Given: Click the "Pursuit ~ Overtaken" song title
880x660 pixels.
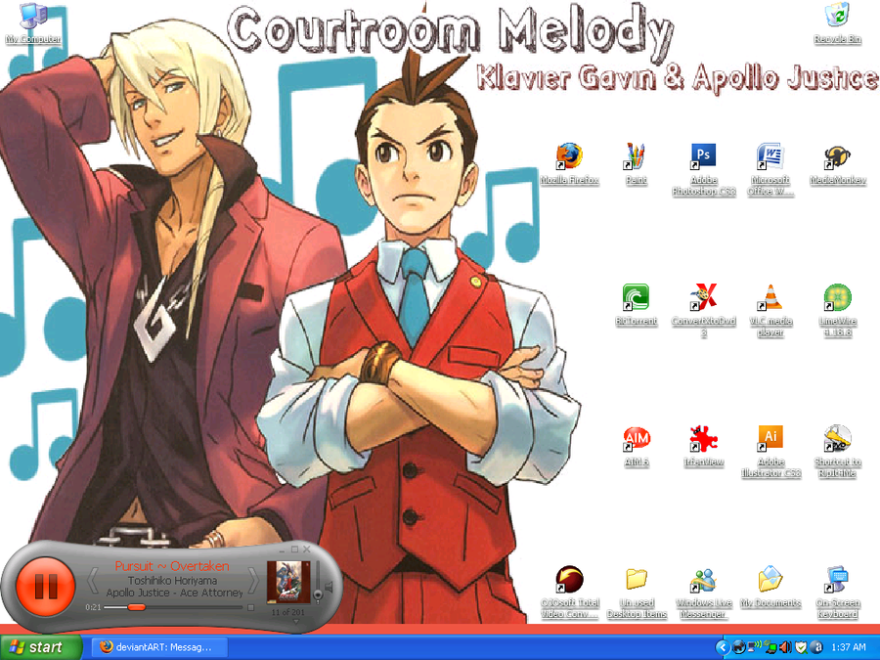Looking at the screenshot, I should coord(172,566).
